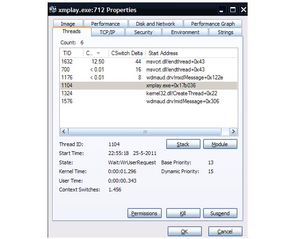Select thread 1632 row
299x239 pixels.
click(x=148, y=62)
